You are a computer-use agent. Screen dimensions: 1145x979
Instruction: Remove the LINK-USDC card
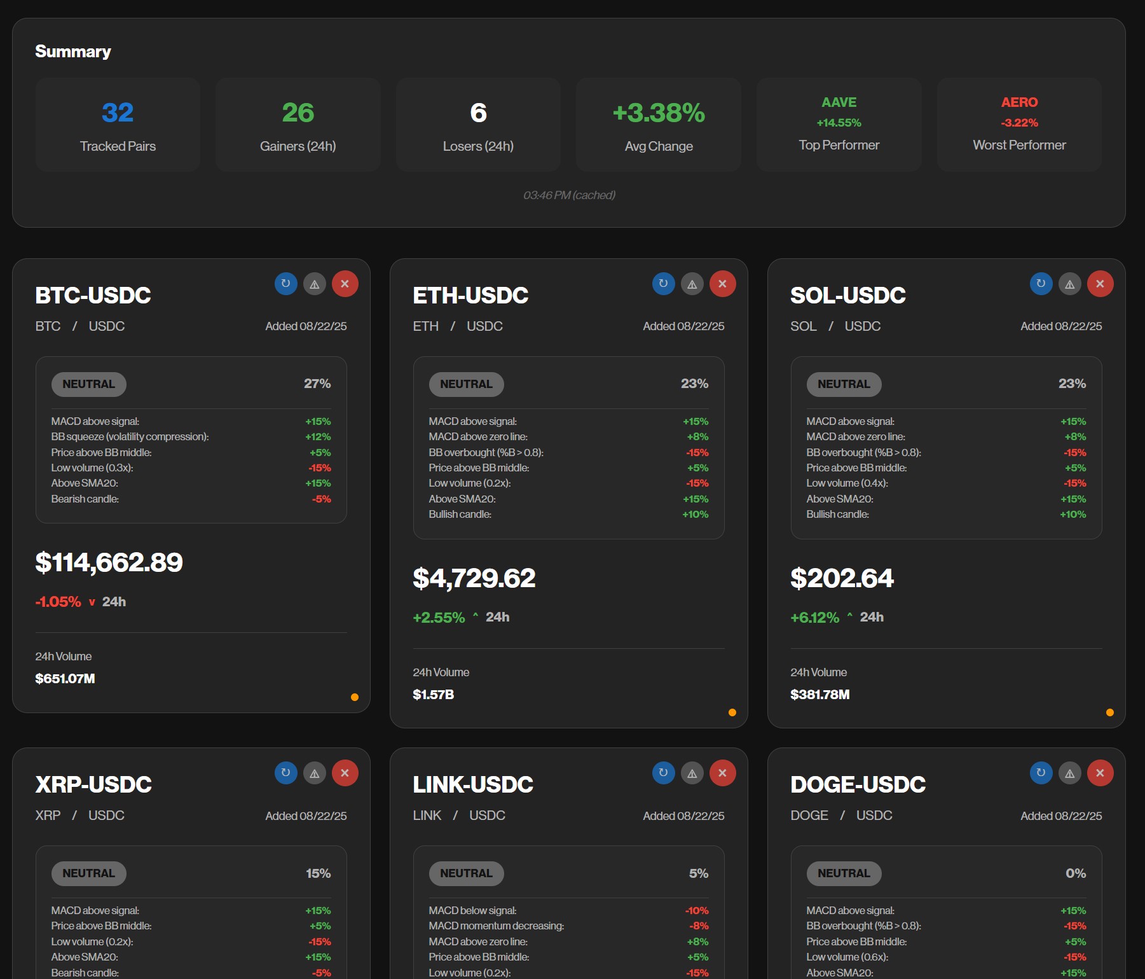(722, 773)
